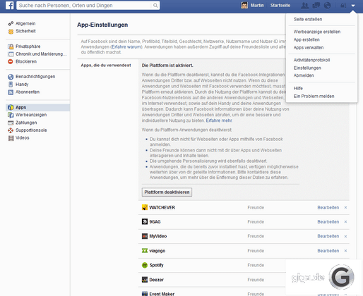The height and width of the screenshot is (296, 363).
Task: Click the Apps cube icon
Action: tap(11, 107)
